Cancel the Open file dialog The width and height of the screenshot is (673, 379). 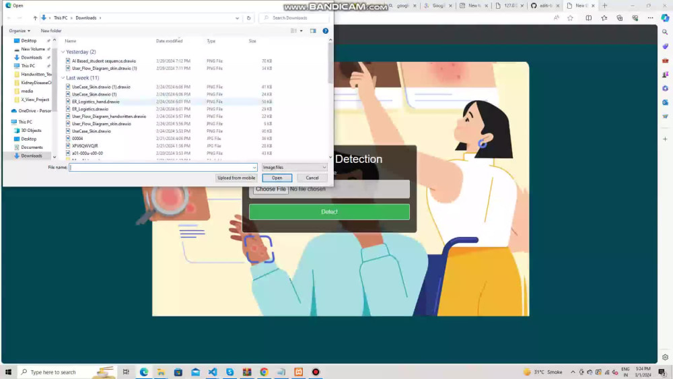coord(312,178)
